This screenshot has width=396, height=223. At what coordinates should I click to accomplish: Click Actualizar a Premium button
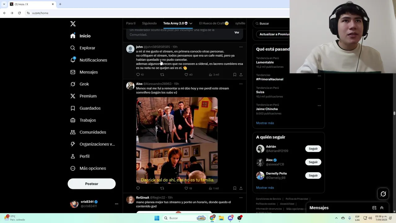[x=273, y=34]
